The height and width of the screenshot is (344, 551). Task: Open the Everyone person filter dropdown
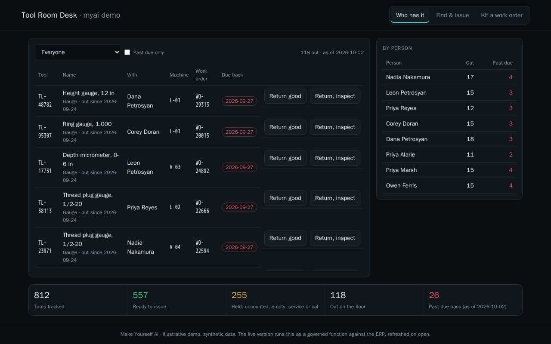click(x=78, y=52)
